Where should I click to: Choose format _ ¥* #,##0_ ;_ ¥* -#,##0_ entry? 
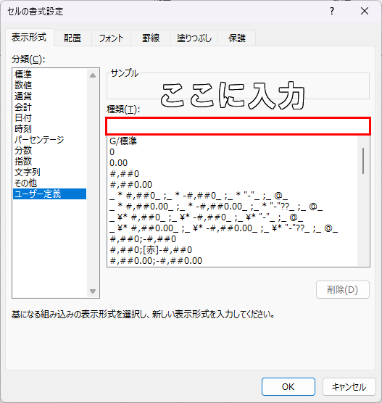[233, 217]
